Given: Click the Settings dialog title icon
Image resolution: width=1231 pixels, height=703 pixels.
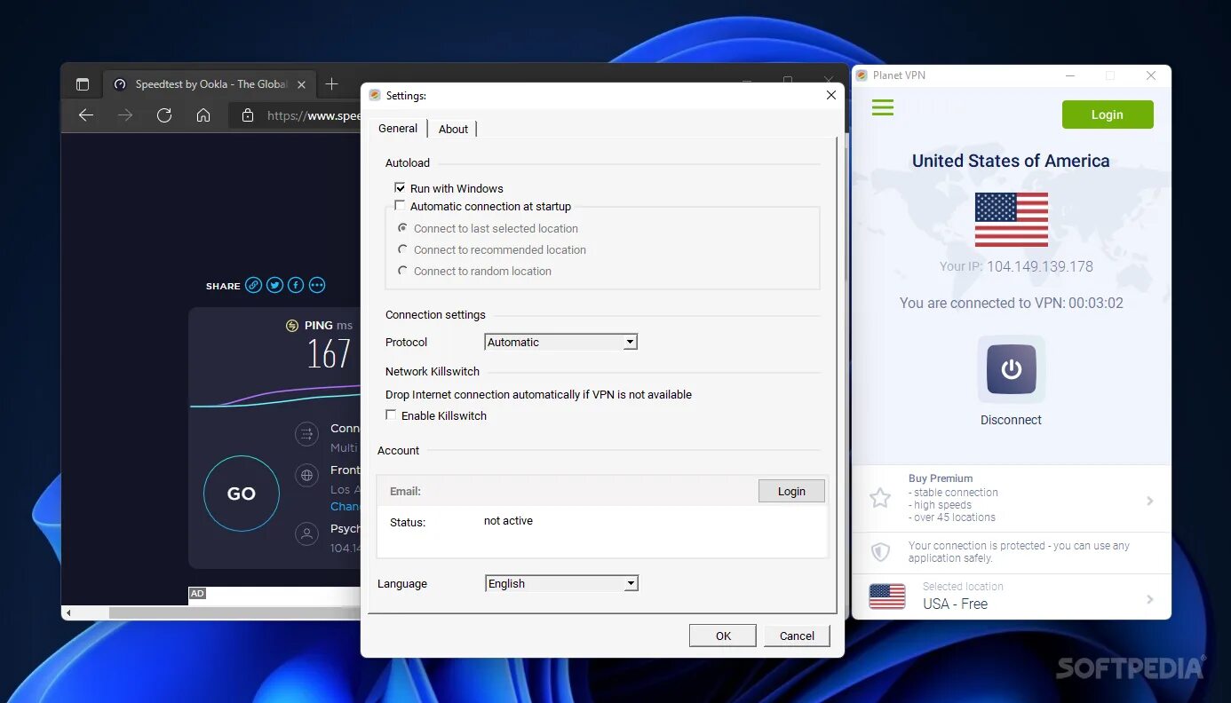Looking at the screenshot, I should click(x=375, y=95).
